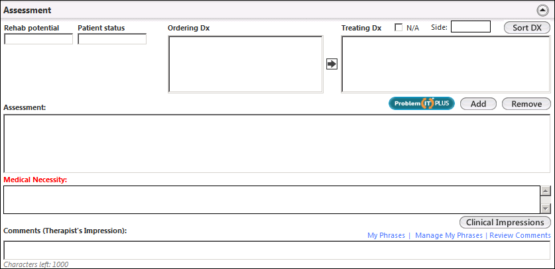Click the Sort DX button
This screenshot has width=555, height=269.
[x=527, y=28]
